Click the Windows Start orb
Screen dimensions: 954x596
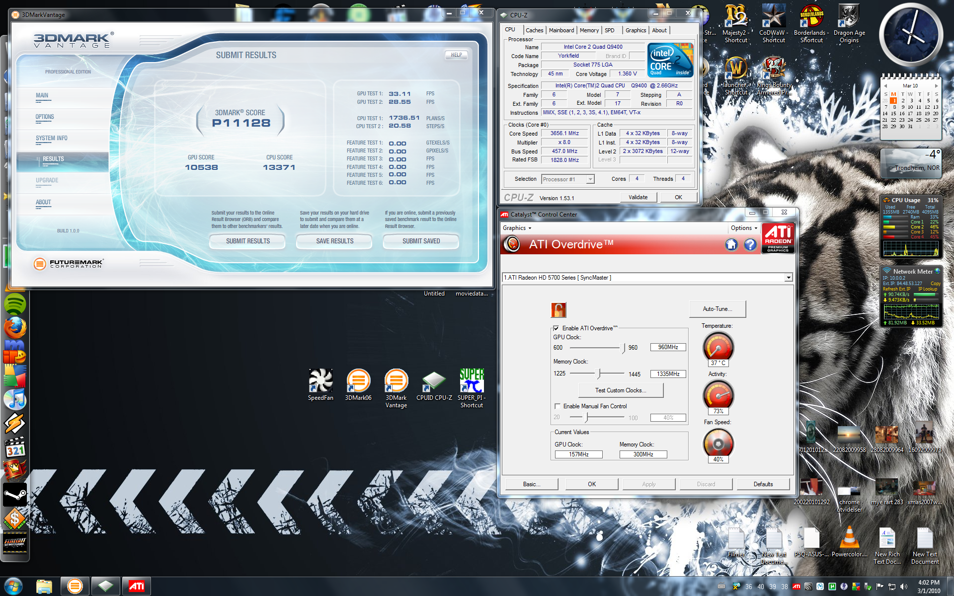click(13, 586)
